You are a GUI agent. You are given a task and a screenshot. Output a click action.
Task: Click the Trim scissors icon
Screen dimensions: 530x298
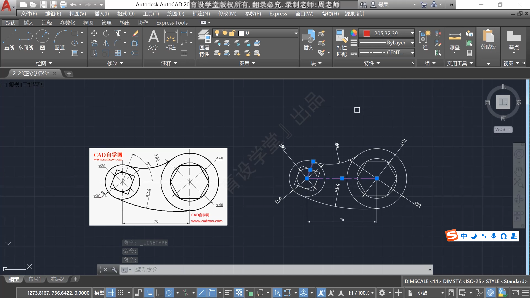point(118,33)
